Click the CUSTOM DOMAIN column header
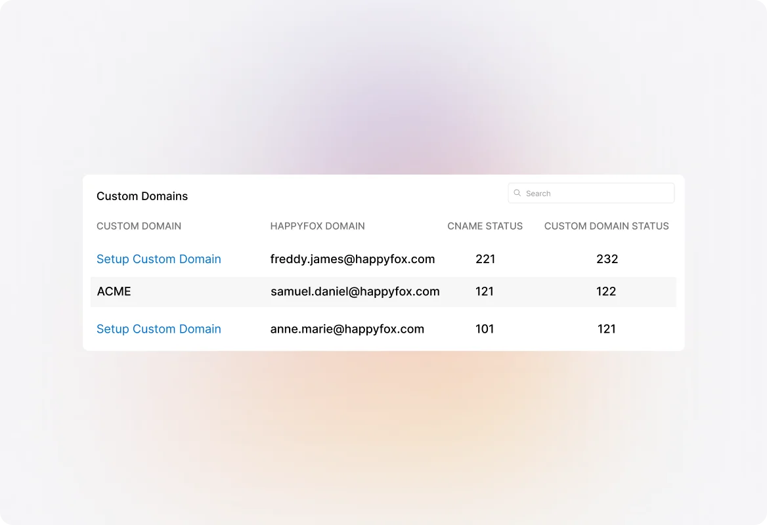 [x=139, y=226]
